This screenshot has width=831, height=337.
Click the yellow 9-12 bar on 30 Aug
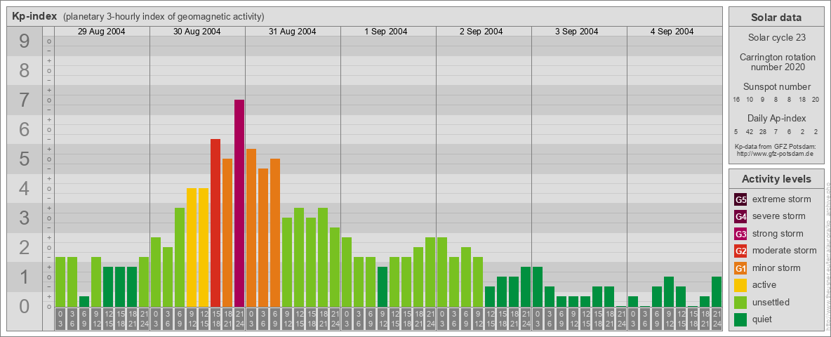pyautogui.click(x=192, y=247)
